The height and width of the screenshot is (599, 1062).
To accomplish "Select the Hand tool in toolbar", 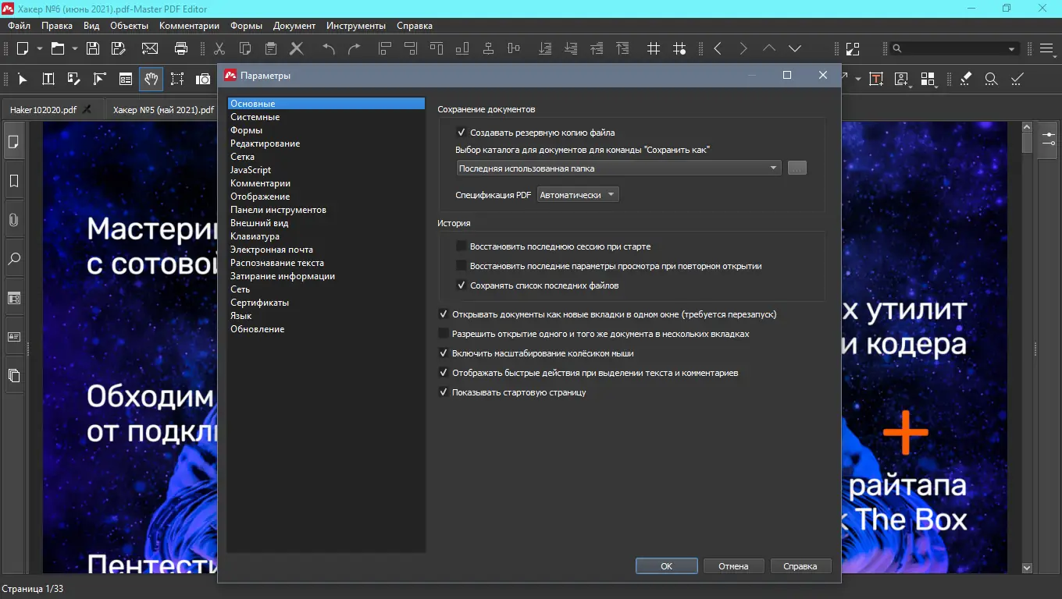I will coord(151,79).
